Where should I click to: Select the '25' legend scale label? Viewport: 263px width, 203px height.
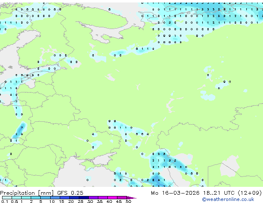tap(80, 201)
